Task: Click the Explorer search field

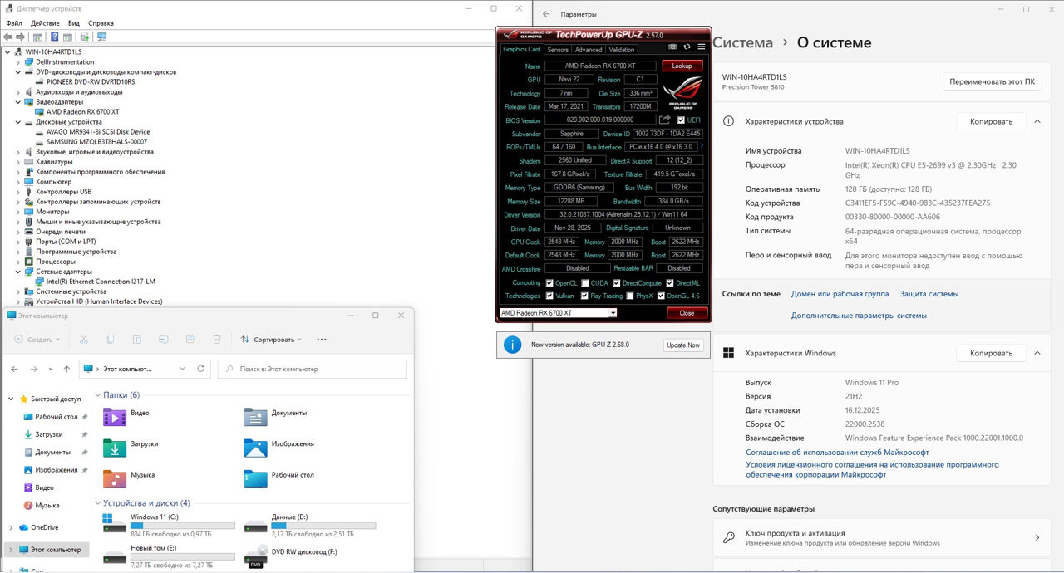Action: (x=313, y=369)
